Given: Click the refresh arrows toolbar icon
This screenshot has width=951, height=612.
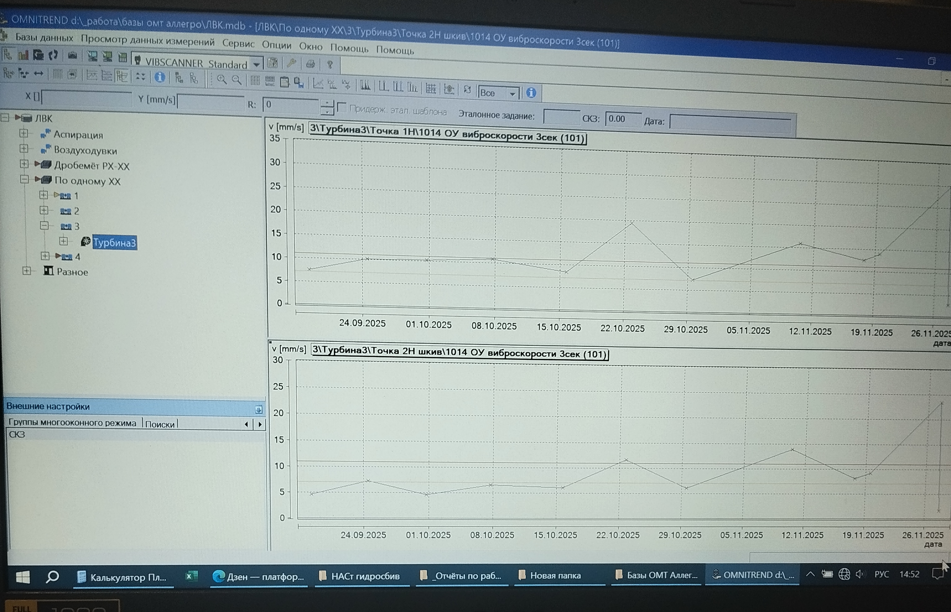Looking at the screenshot, I should point(467,90).
